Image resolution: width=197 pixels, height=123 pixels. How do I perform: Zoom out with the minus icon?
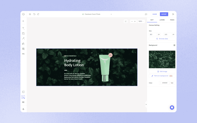(132, 21)
